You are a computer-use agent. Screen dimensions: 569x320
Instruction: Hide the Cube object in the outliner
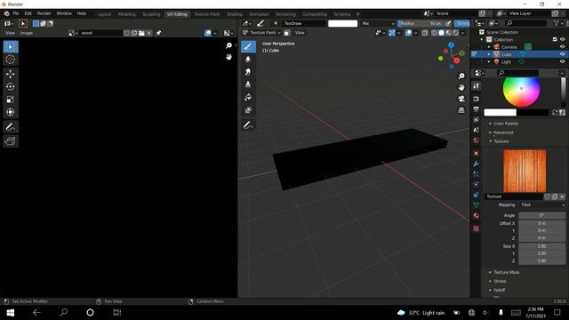[x=563, y=54]
